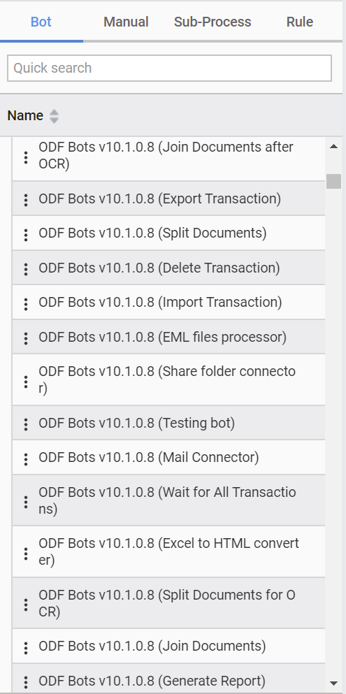Open kebab menu for EML files processor
This screenshot has width=346, height=694.
tap(26, 338)
